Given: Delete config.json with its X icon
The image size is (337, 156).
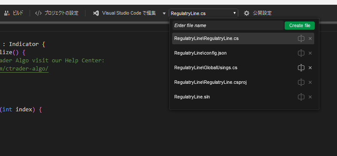Looking at the screenshot, I should coord(310,53).
